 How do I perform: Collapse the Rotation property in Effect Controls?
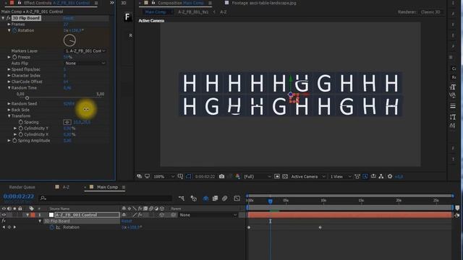click(x=9, y=30)
